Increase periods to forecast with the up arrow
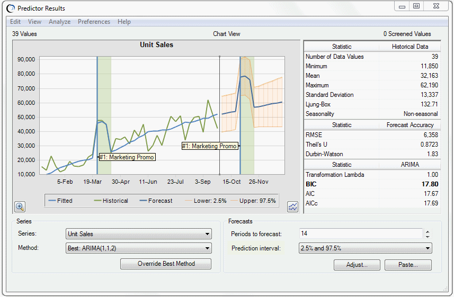 coord(428,231)
